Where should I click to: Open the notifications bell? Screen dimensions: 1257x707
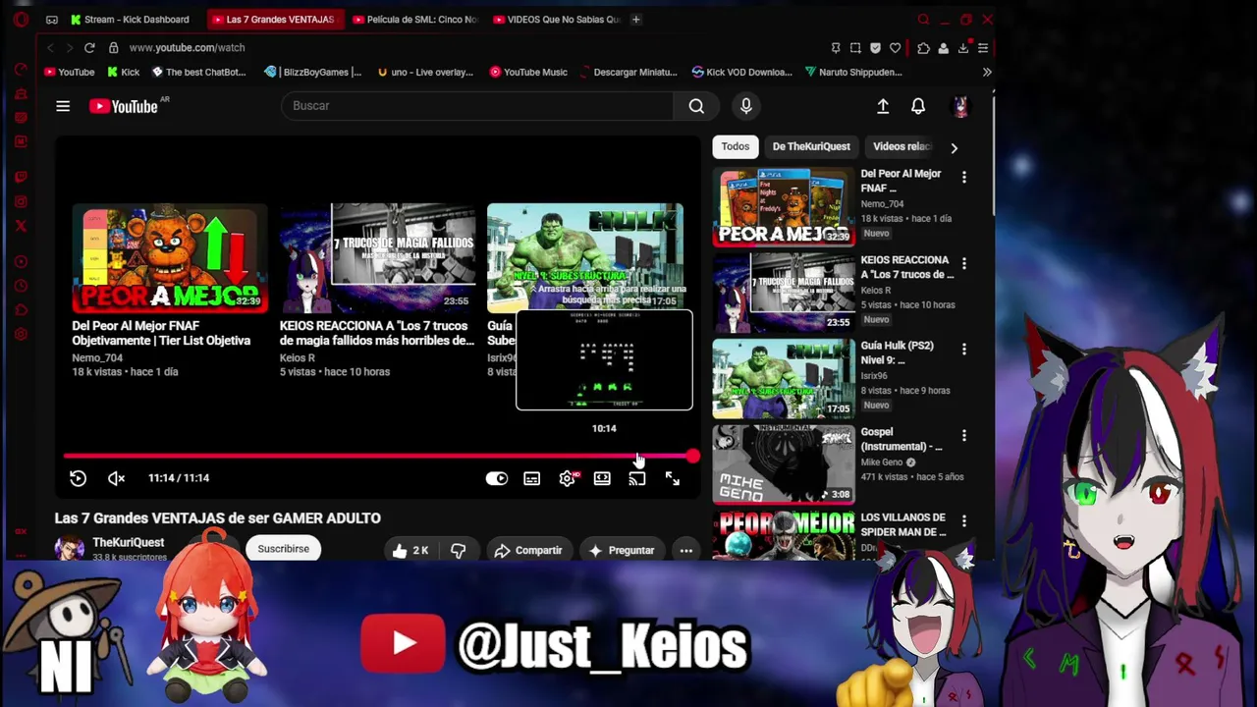[918, 106]
